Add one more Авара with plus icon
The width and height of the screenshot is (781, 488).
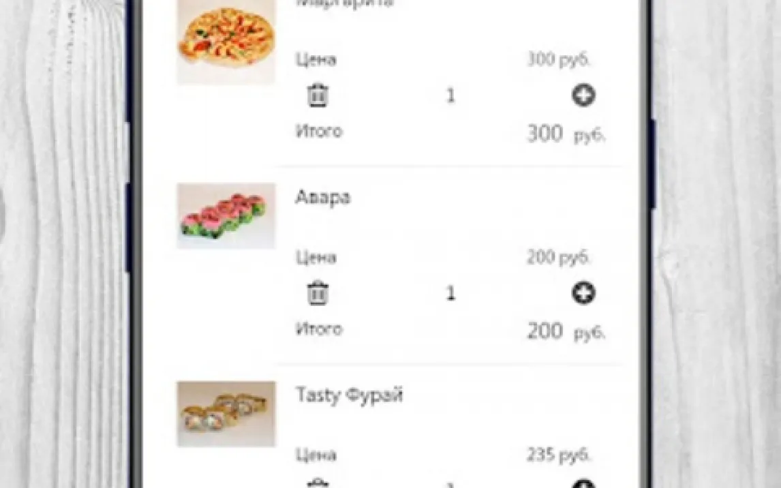[583, 293]
